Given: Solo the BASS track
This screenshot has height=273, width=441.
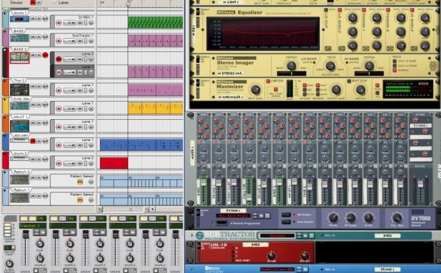Looking at the screenshot, I should pos(39,37).
